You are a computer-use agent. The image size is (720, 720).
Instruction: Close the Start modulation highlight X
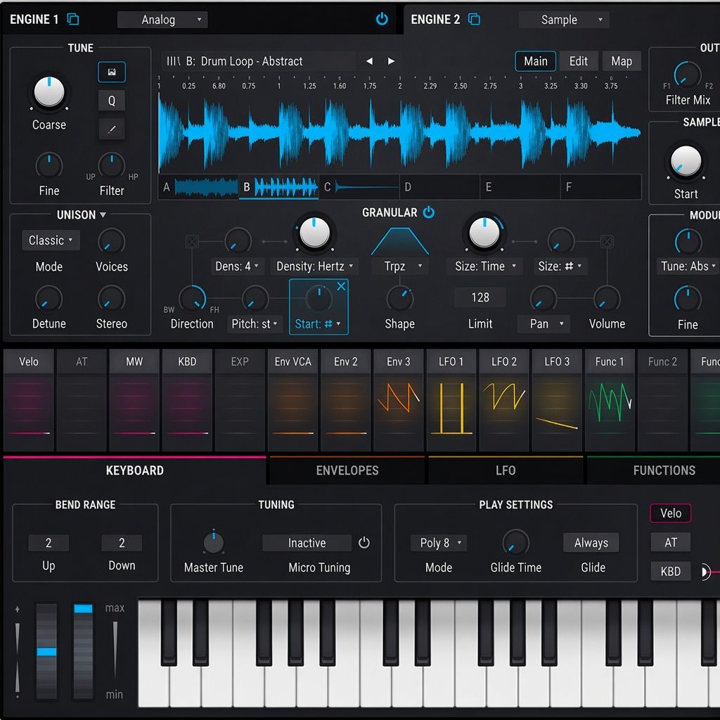(x=341, y=286)
